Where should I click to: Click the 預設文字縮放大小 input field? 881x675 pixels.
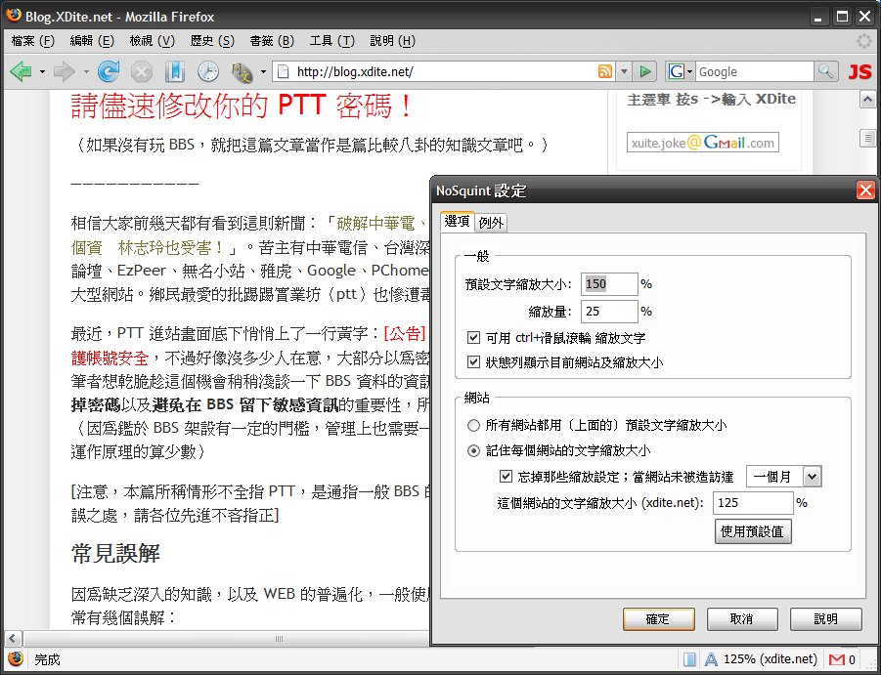click(x=609, y=284)
